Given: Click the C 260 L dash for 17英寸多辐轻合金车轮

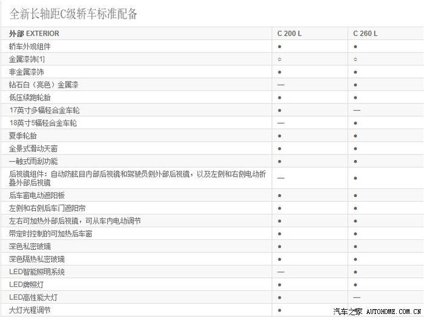Looking at the screenshot, I should (357, 110).
